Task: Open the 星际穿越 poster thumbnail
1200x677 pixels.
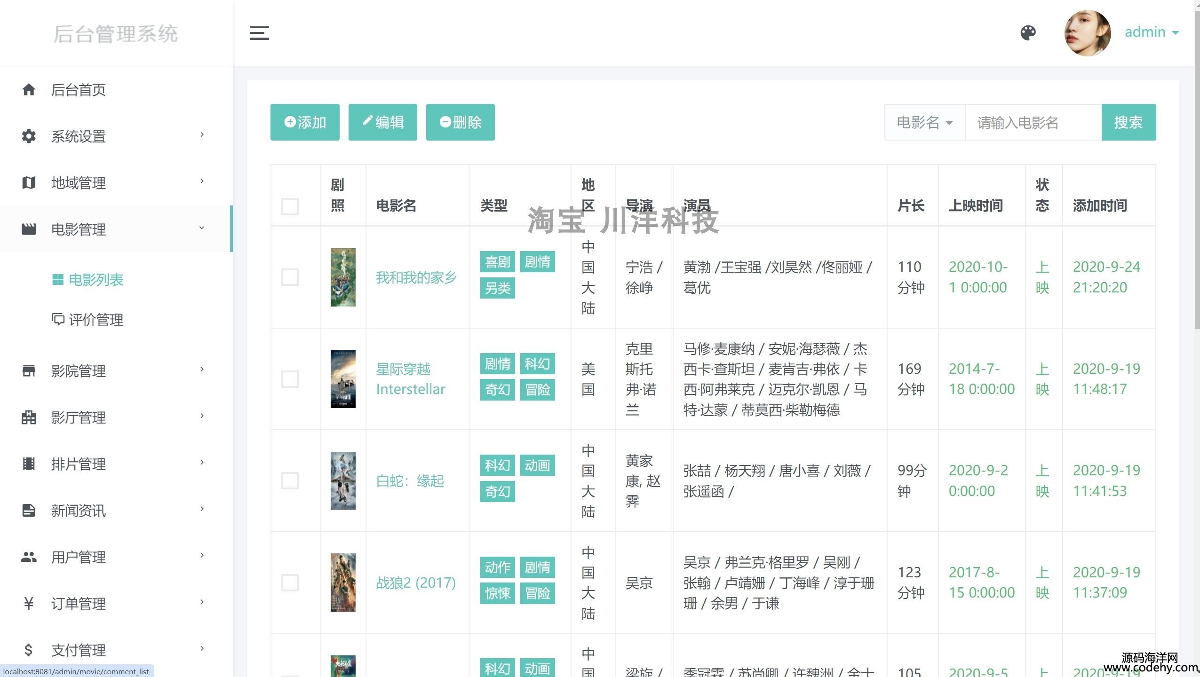Action: click(343, 379)
